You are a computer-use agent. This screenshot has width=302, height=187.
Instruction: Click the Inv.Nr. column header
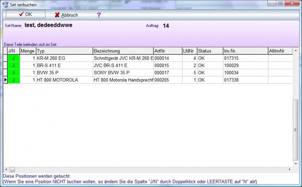[245, 51]
